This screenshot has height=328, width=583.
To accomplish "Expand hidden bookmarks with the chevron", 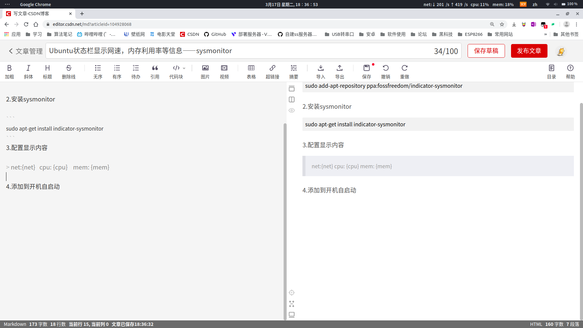I will 546,34.
